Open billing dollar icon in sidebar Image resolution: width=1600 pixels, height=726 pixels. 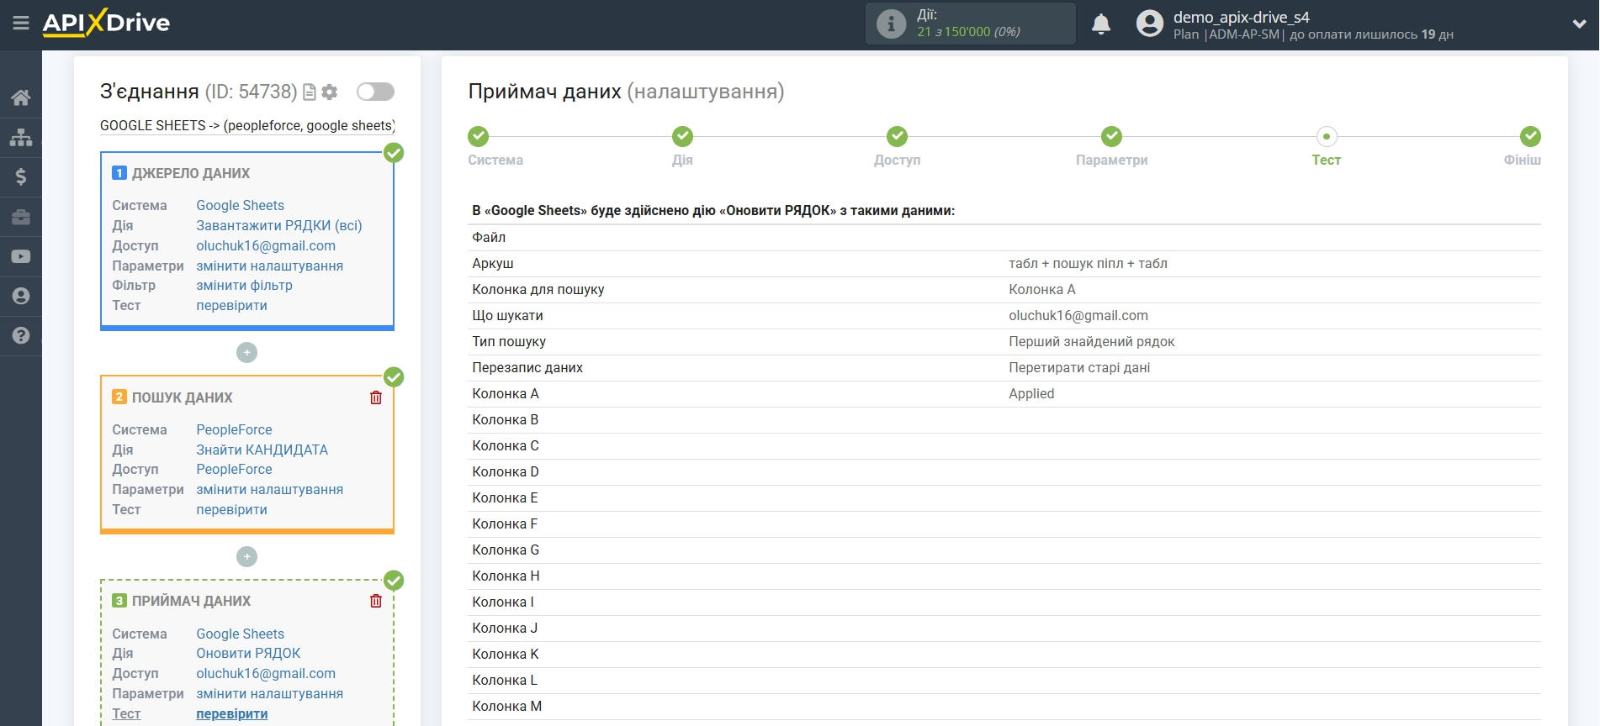[21, 176]
